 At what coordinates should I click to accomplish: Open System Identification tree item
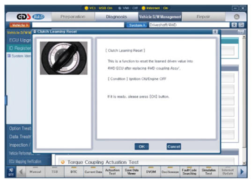[x=20, y=56]
